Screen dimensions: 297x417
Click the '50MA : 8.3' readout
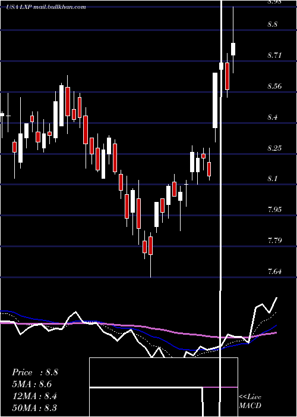tap(34, 407)
